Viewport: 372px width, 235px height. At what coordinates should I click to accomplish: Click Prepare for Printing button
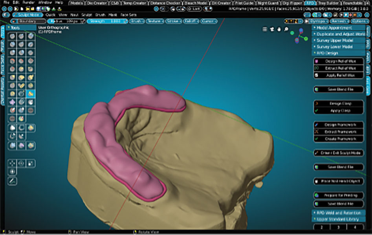click(x=339, y=195)
